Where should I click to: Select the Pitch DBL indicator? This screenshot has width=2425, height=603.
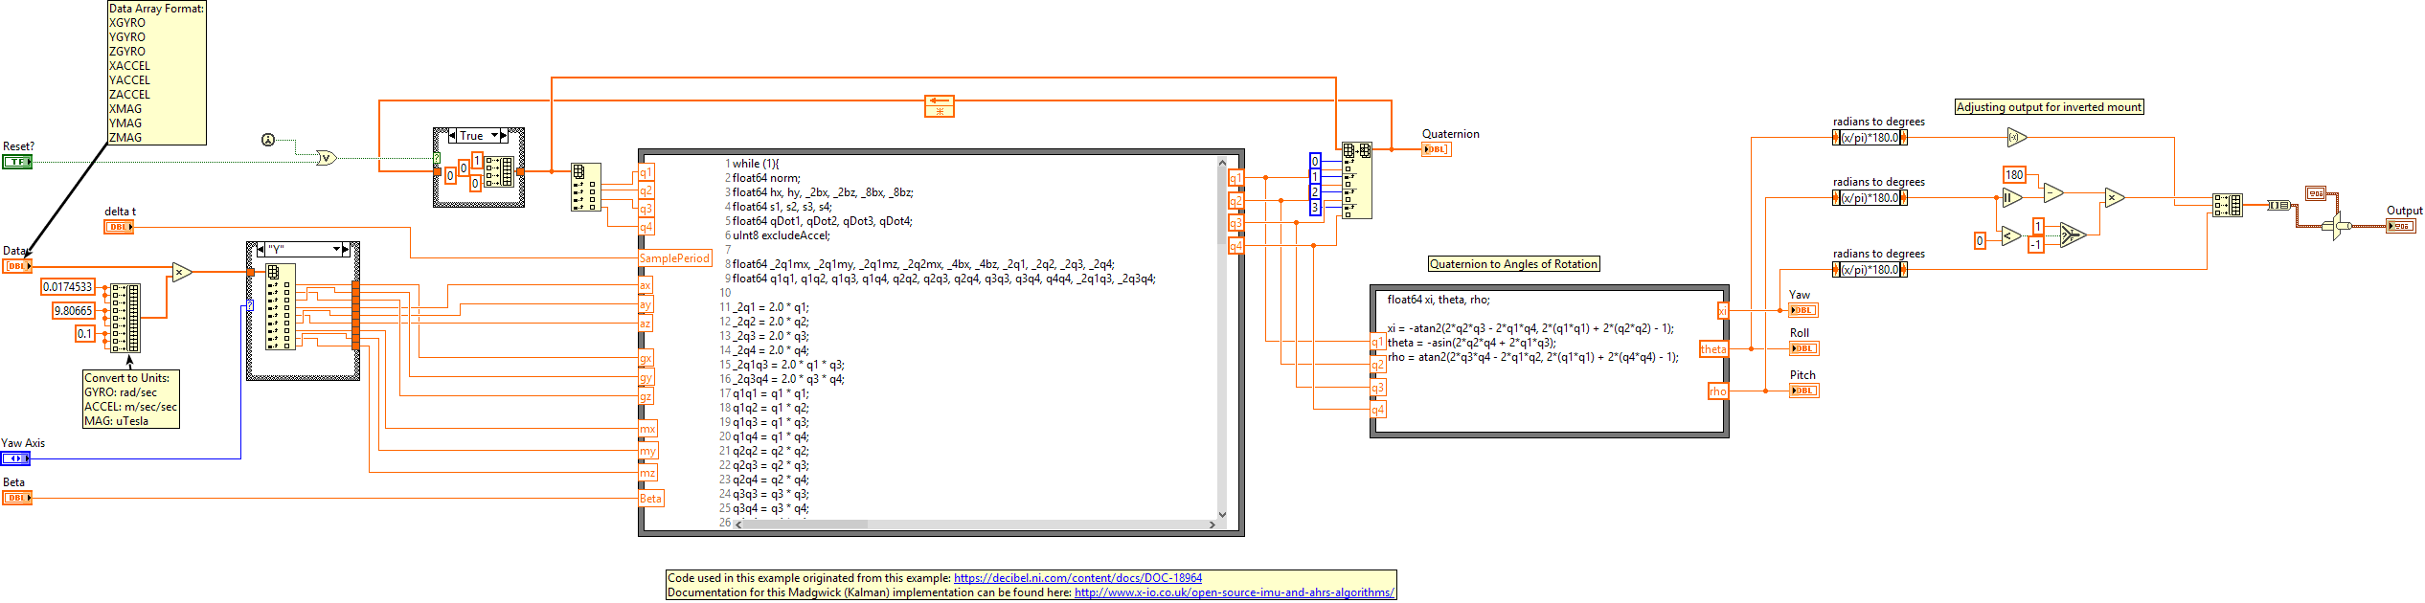1803,391
